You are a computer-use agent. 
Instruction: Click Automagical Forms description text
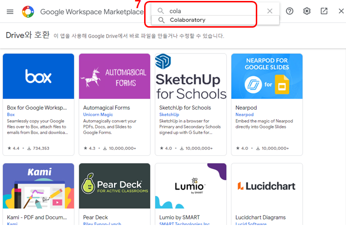coord(109,127)
